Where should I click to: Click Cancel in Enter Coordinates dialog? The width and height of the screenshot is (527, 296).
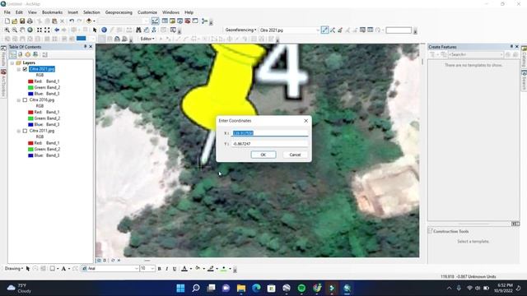[295, 155]
